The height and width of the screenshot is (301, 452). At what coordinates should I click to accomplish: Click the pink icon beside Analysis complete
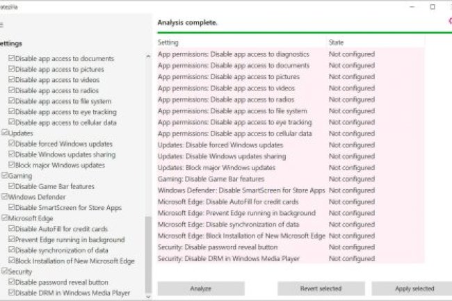click(449, 22)
